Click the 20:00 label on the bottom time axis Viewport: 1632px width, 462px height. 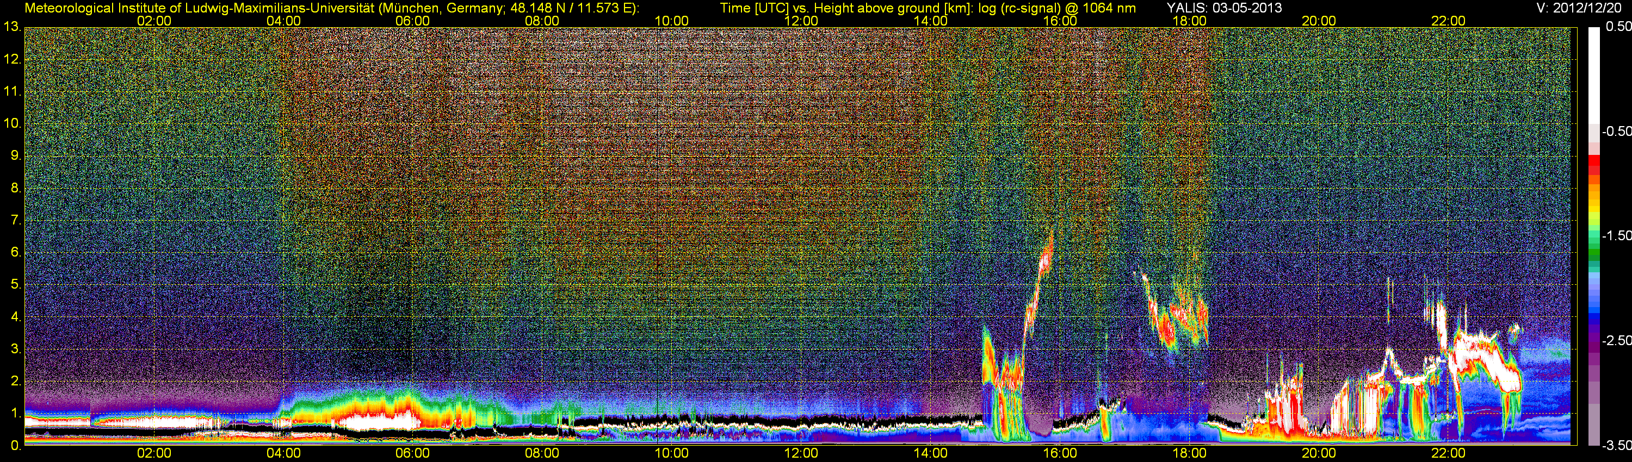pyautogui.click(x=1319, y=453)
